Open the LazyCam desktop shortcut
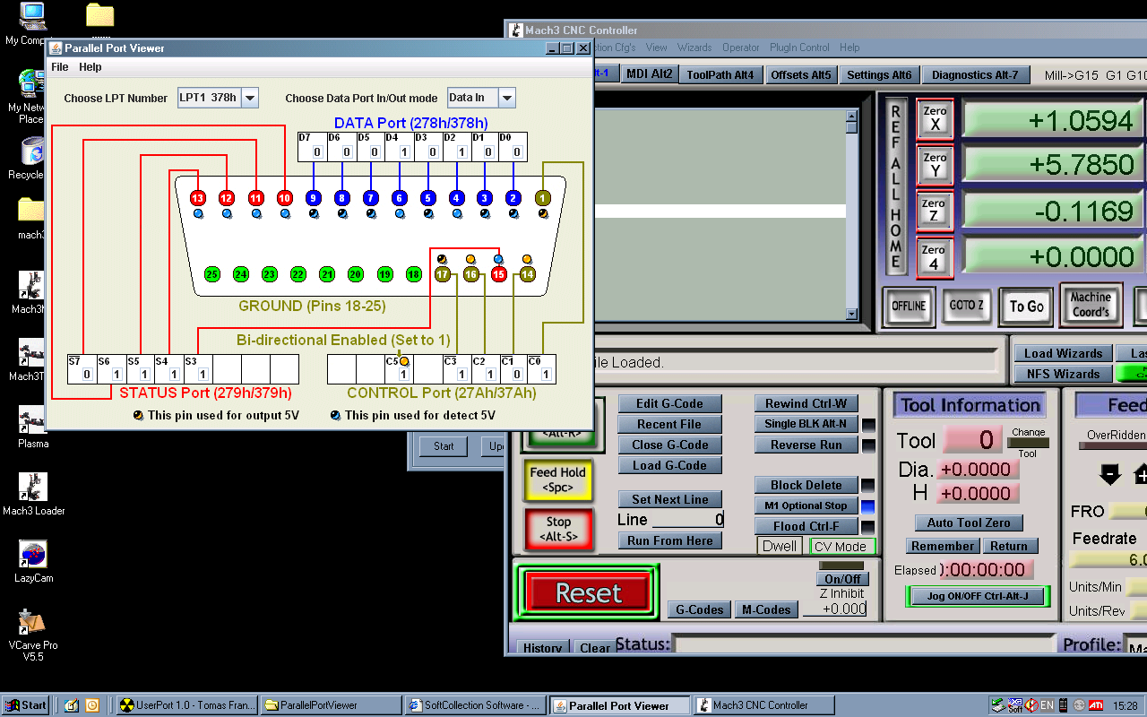This screenshot has width=1147, height=717. click(x=33, y=556)
